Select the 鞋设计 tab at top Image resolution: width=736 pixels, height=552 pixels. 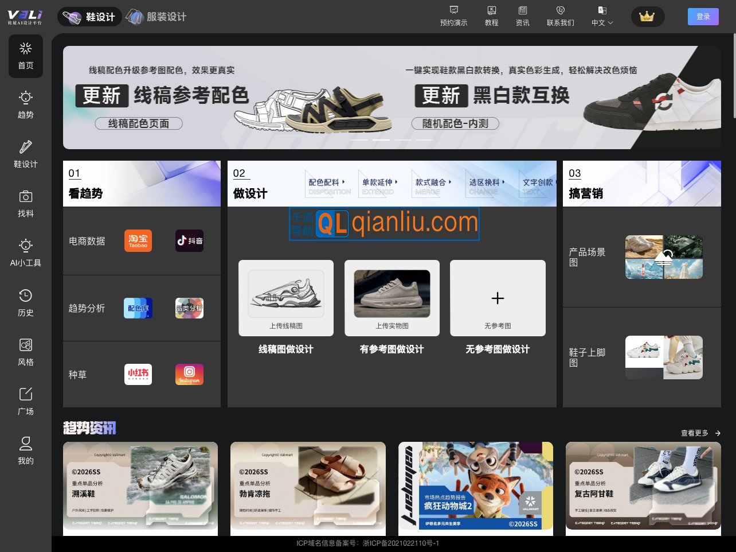pyautogui.click(x=89, y=17)
